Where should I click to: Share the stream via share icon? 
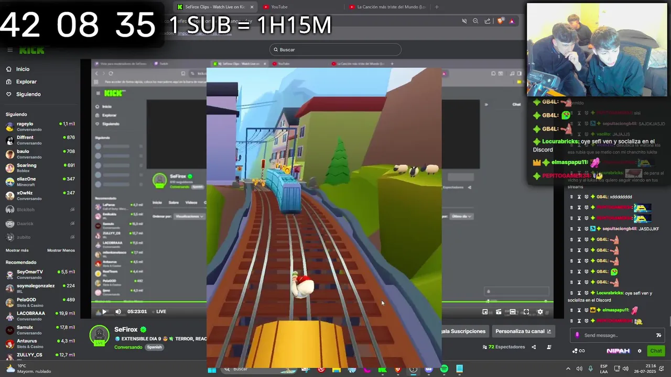[534, 347]
